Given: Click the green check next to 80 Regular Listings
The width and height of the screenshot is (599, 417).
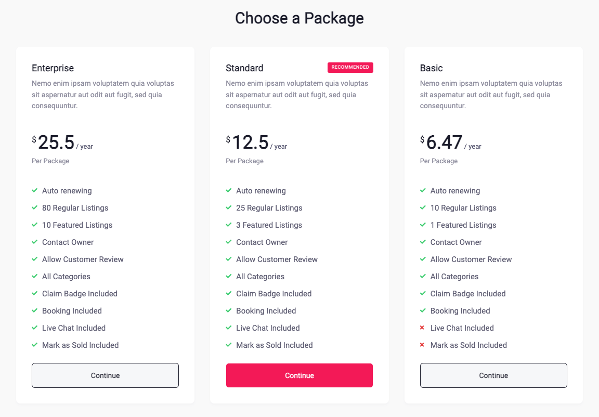Looking at the screenshot, I should [35, 207].
